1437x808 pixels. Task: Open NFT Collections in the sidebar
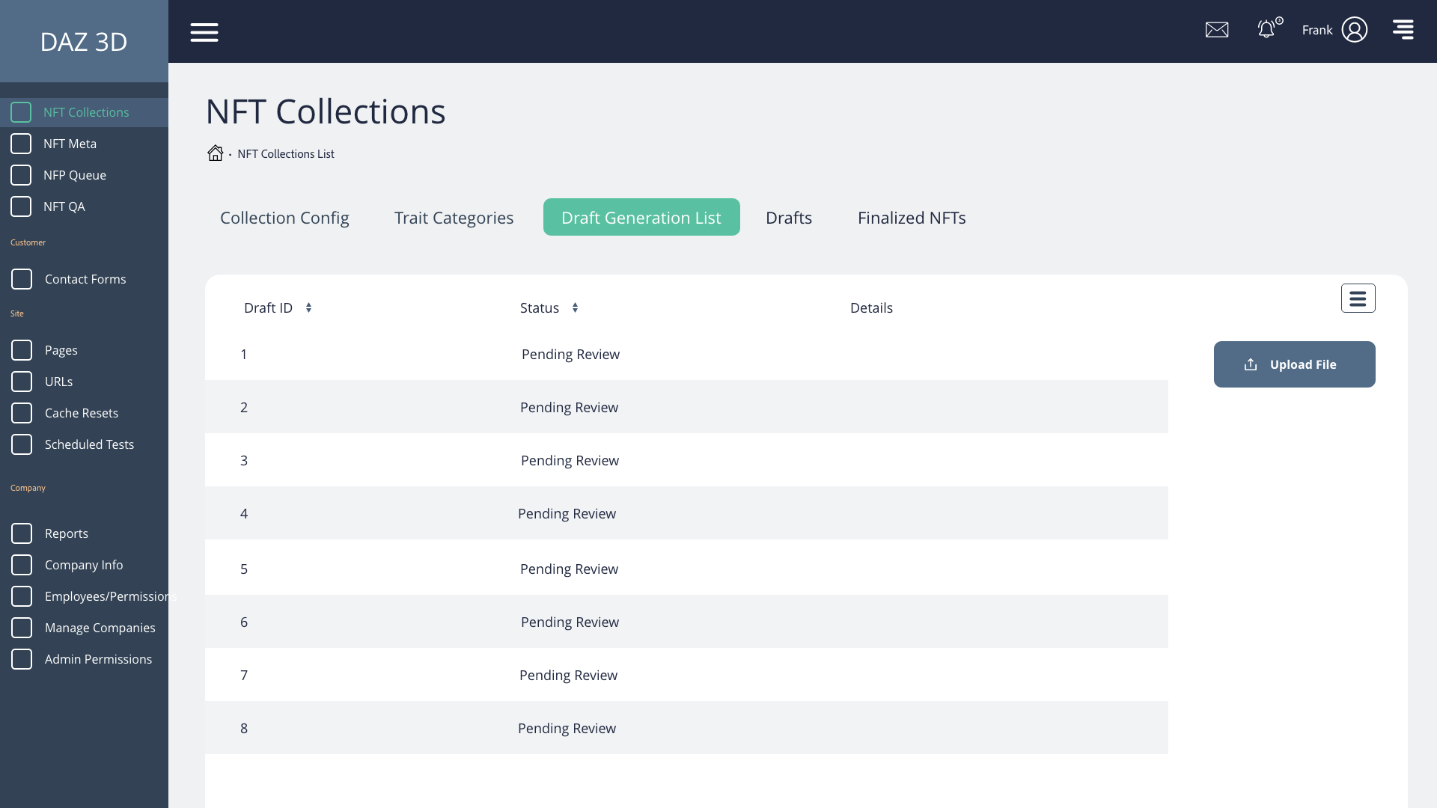tap(86, 112)
